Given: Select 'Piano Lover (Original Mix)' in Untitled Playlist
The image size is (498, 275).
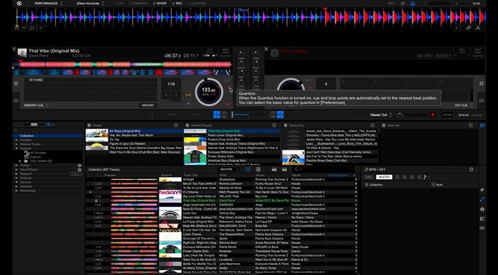Looking at the screenshot, I should click(225, 135).
